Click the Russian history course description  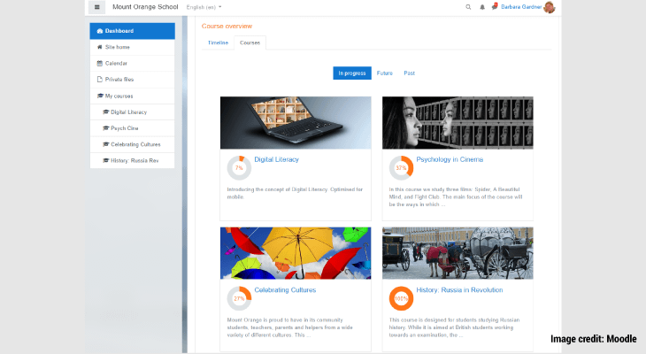point(454,327)
